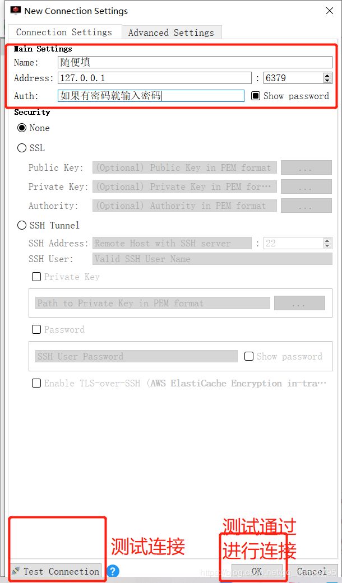Screen dimensions: 342x583
Task: Tick the SSH Password checkbox
Action: [36, 329]
